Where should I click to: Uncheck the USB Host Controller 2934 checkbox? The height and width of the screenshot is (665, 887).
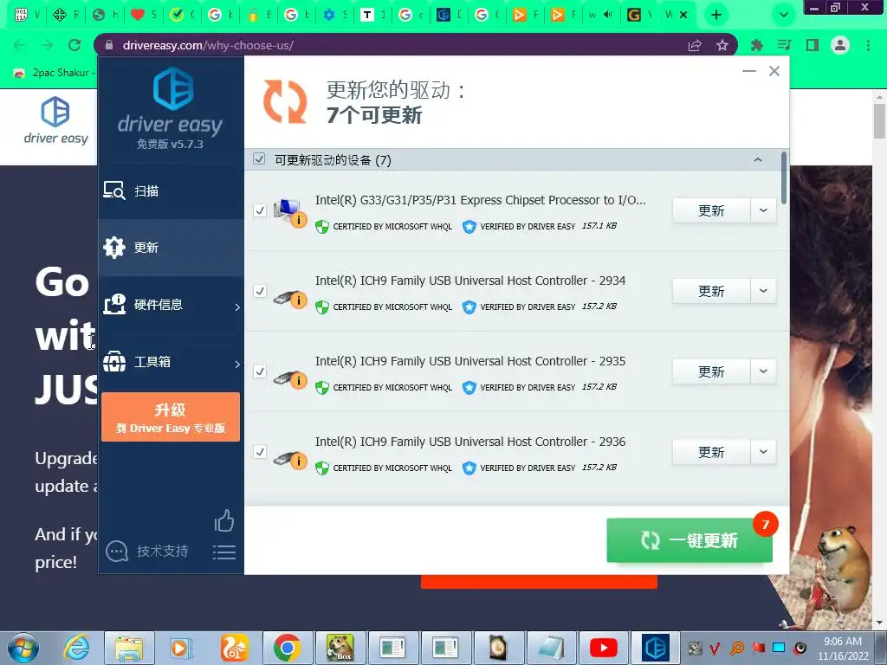coord(260,291)
